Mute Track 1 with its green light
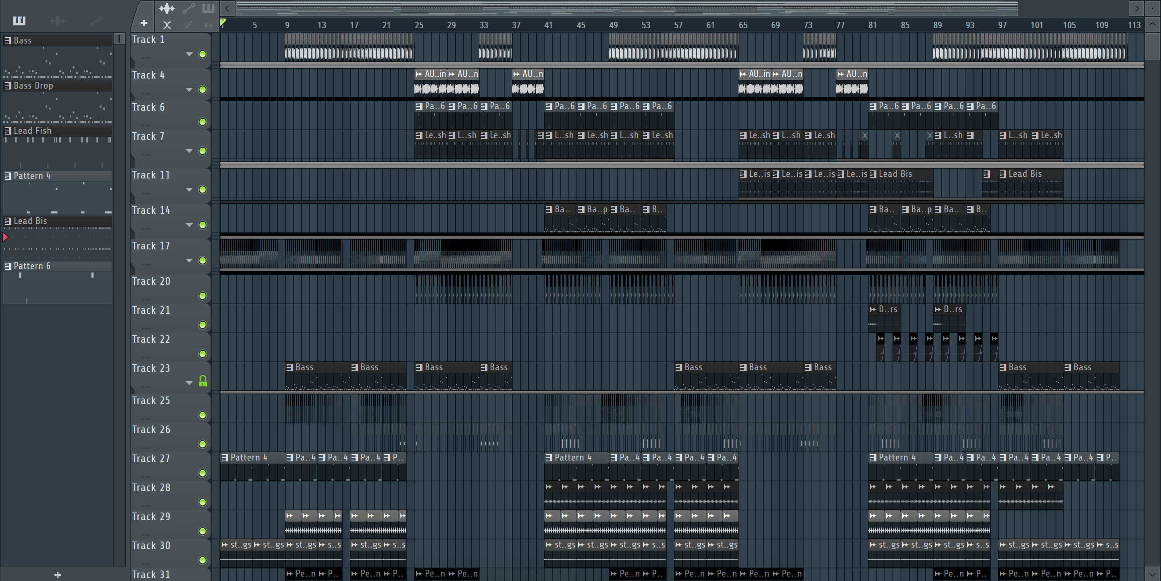Screen dimensions: 1161x581 [x=203, y=54]
